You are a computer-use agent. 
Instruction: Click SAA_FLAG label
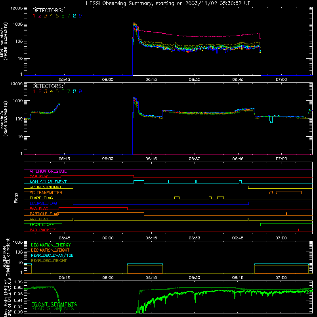pyautogui.click(x=39, y=208)
